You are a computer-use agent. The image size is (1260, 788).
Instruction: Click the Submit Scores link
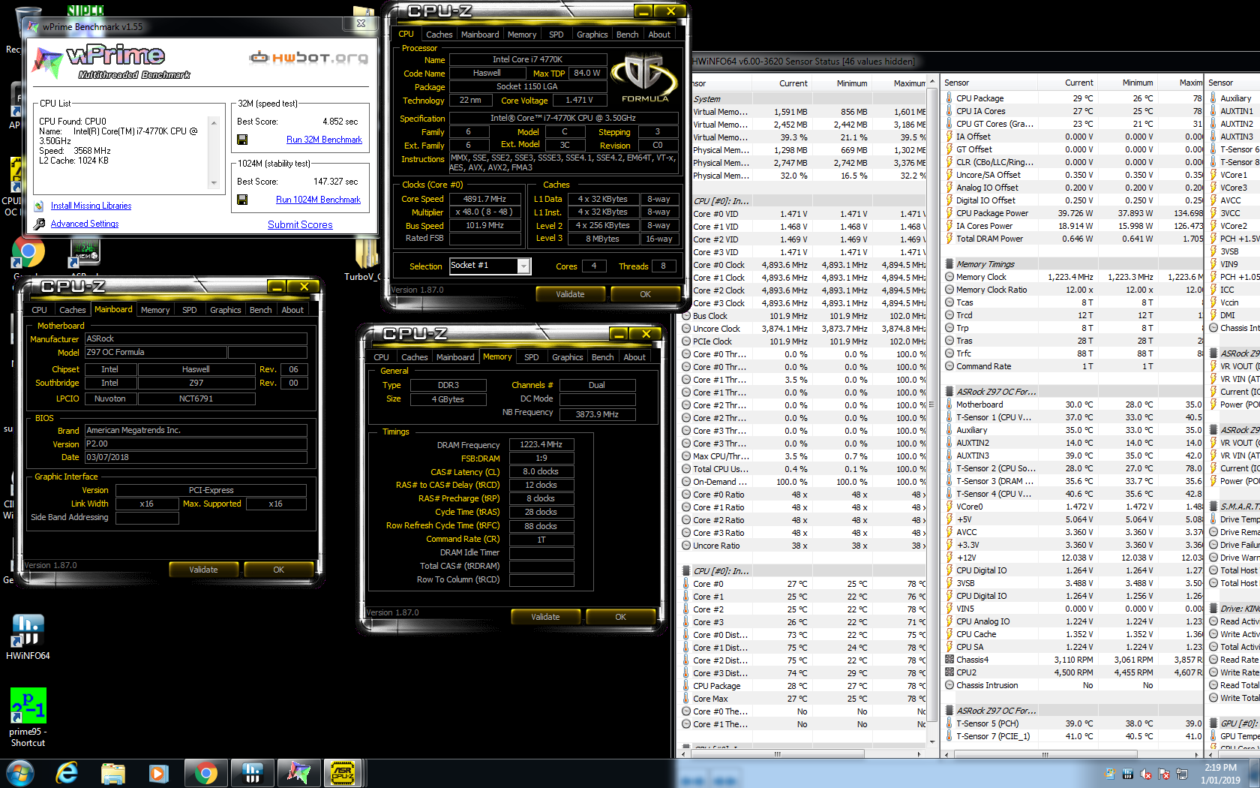300,224
